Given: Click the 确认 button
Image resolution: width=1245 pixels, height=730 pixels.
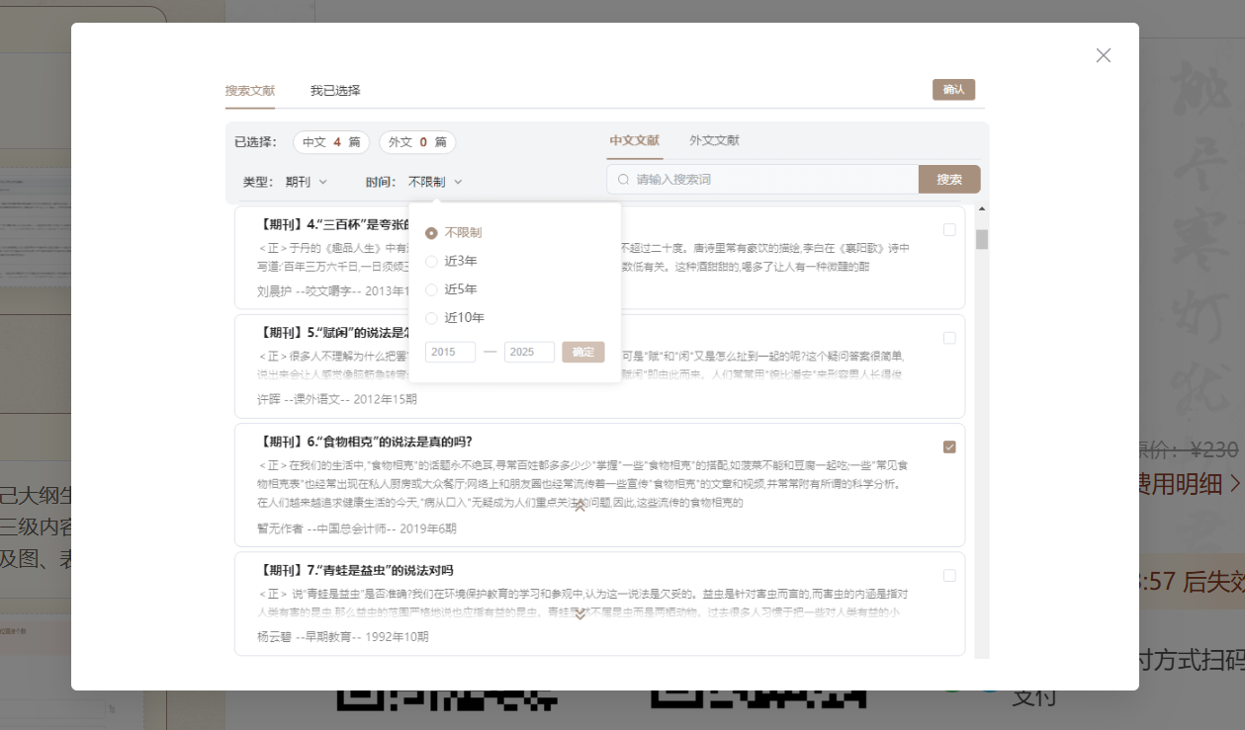Looking at the screenshot, I should click(954, 90).
